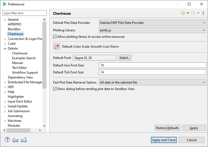Screen dimensions: 208x147
Task: Open Default Plot Data Provider dropdown
Action: 153,23
